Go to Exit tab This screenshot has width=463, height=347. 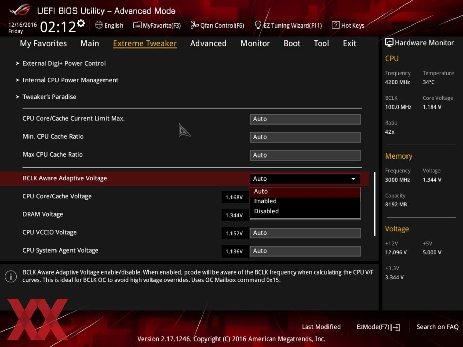349,43
